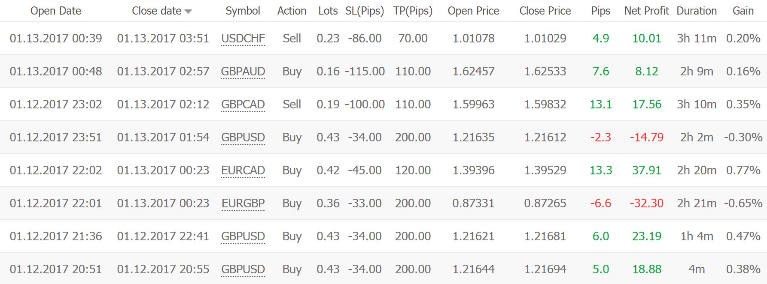Sort table by Symbol column
767x284 pixels.
coord(243,11)
